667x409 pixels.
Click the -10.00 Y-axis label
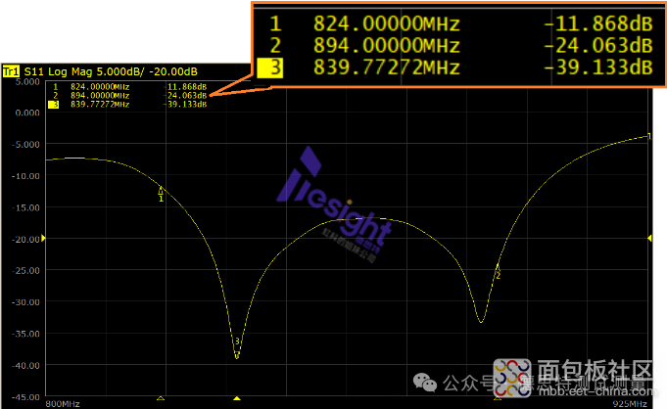pos(25,175)
